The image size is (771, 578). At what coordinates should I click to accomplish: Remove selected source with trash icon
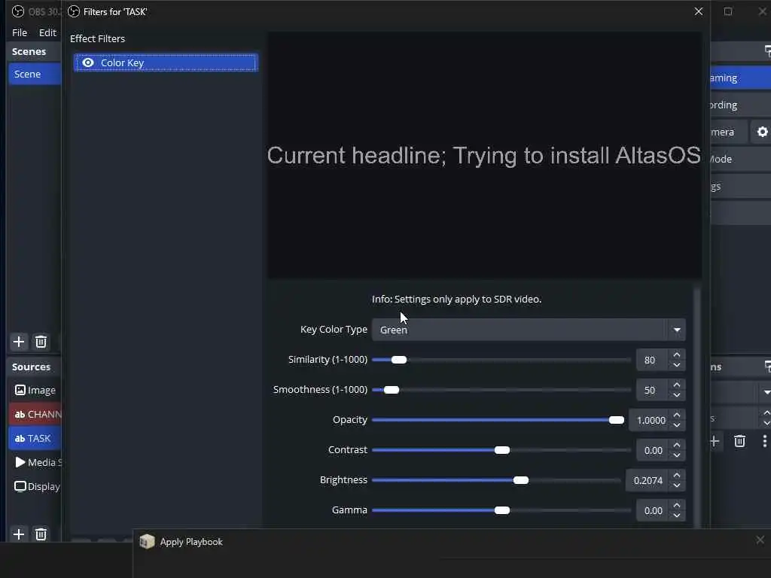tap(41, 534)
